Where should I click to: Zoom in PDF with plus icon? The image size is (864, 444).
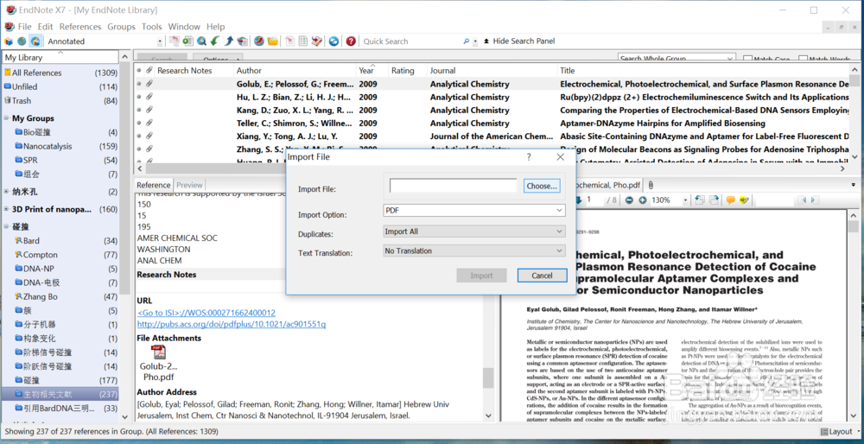coord(643,200)
